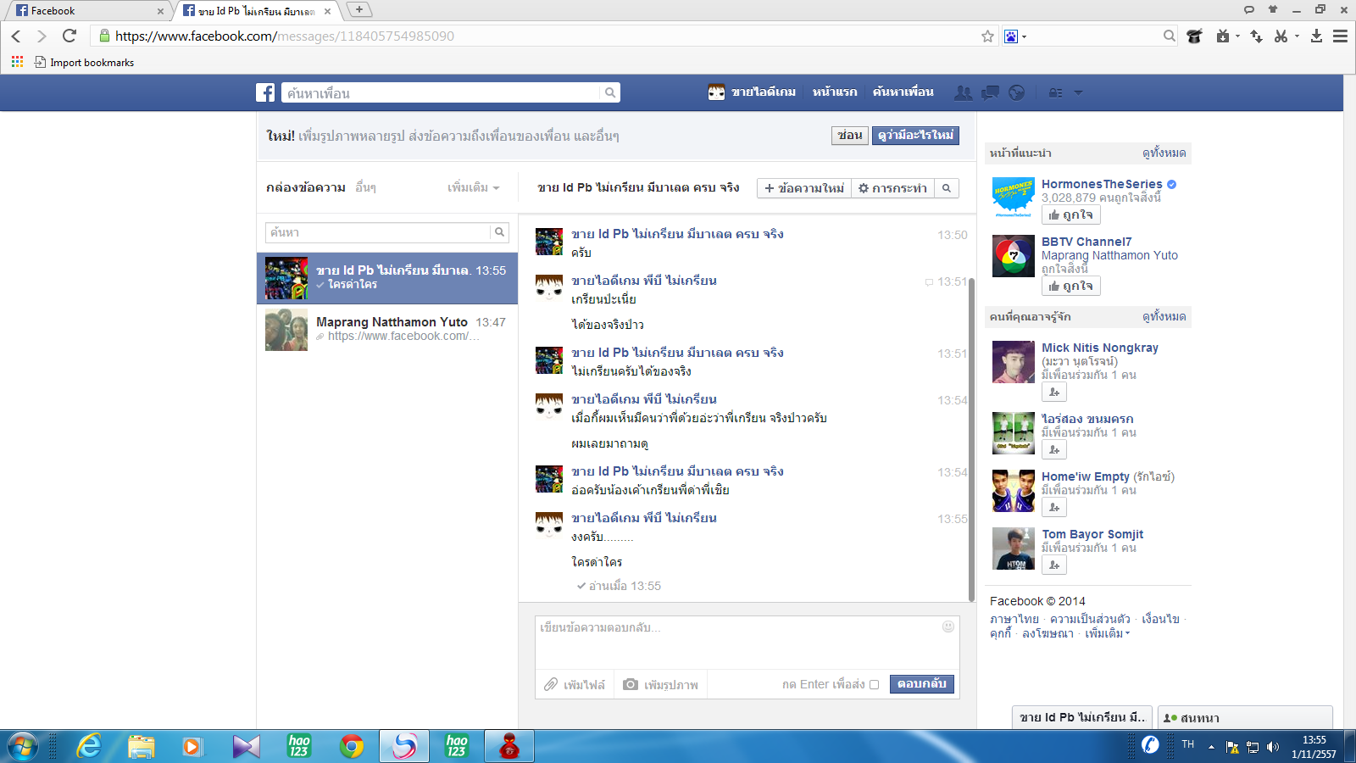Open Import bookmarks link
Image resolution: width=1356 pixels, height=763 pixels.
click(84, 62)
